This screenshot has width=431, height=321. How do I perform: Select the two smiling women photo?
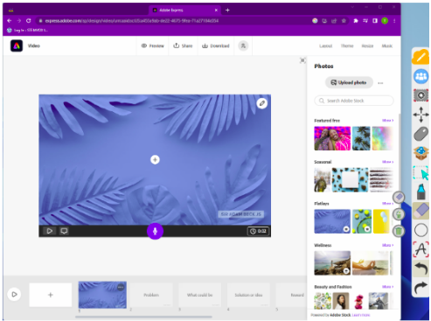332,138
